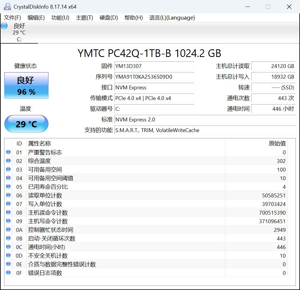Click the serial number field YMA91T0KA2536509D0
Image resolution: width=300 pixels, height=290 pixels.
point(154,77)
